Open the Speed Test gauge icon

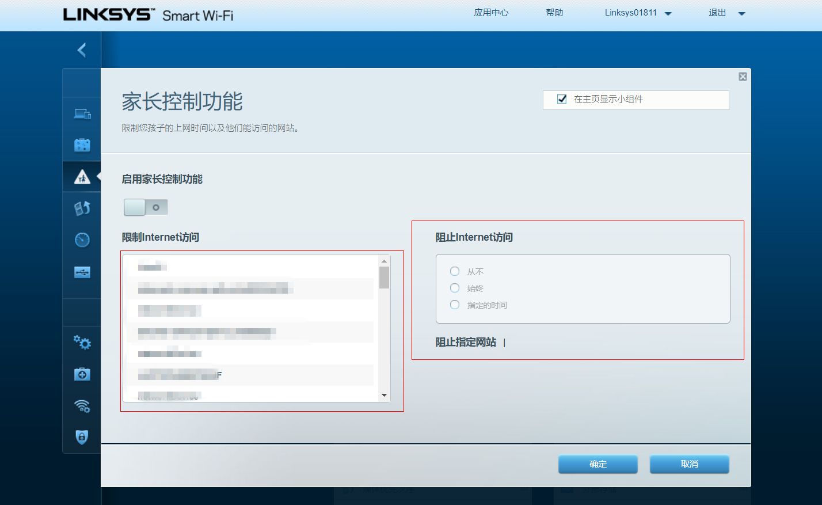coord(82,240)
